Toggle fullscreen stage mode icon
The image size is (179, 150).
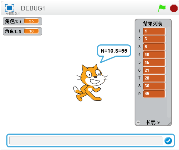[9, 8]
